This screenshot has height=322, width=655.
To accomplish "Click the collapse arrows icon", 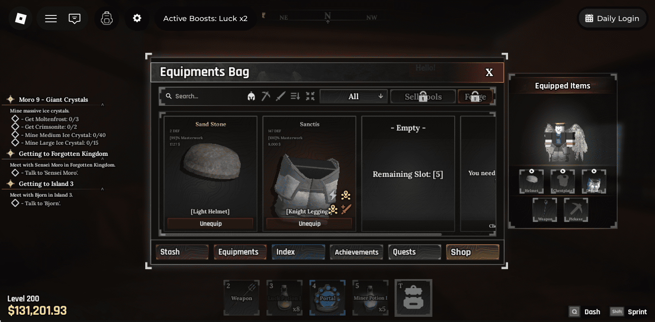I will (310, 96).
